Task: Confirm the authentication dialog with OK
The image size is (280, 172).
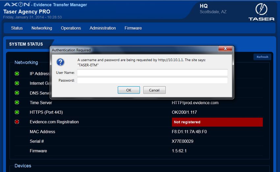Action: (129, 90)
